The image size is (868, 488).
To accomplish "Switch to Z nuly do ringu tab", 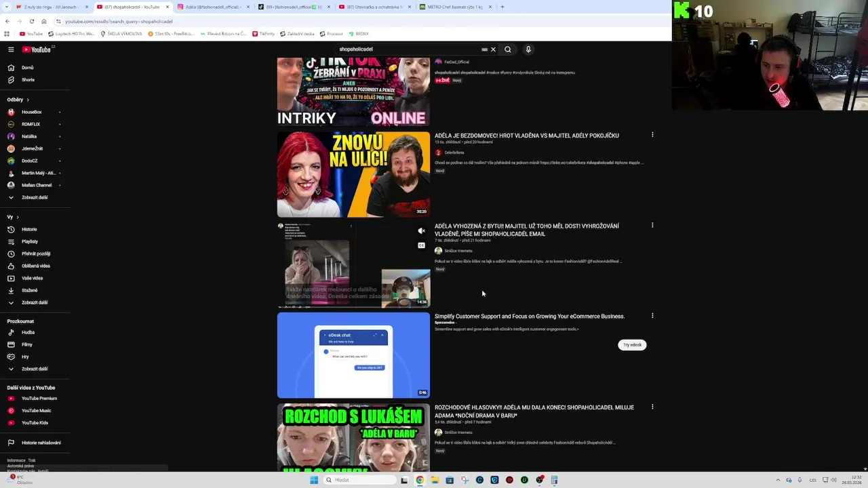I will coord(53,7).
